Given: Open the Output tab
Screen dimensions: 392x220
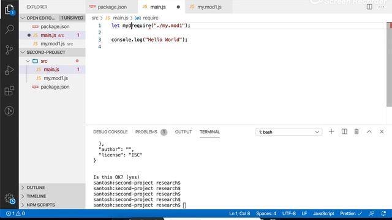Looking at the screenshot, I should tap(183, 132).
